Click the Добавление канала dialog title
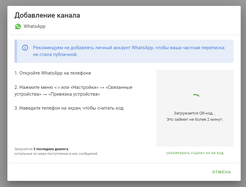The image size is (246, 187). (x=47, y=15)
